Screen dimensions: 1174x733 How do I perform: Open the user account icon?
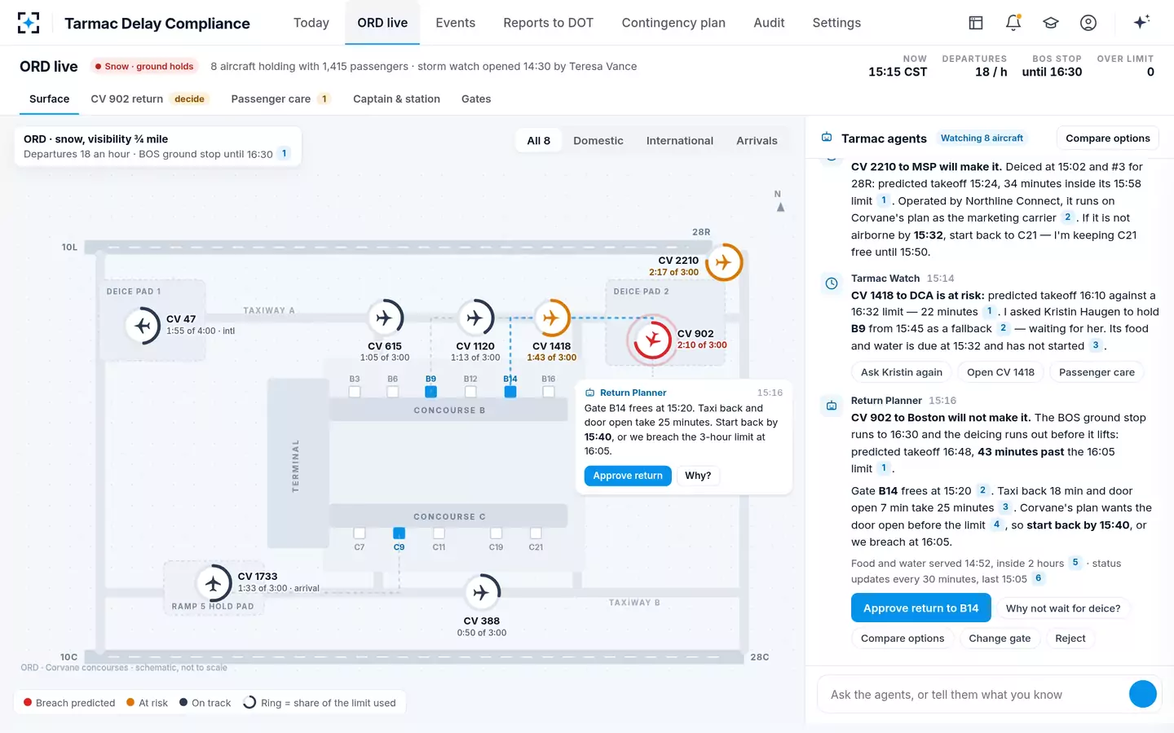[1088, 23]
